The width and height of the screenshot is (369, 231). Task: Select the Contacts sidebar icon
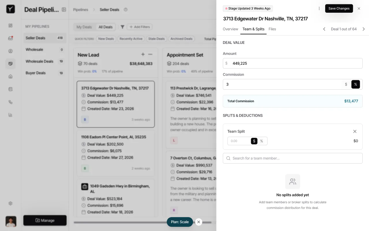coord(10,51)
